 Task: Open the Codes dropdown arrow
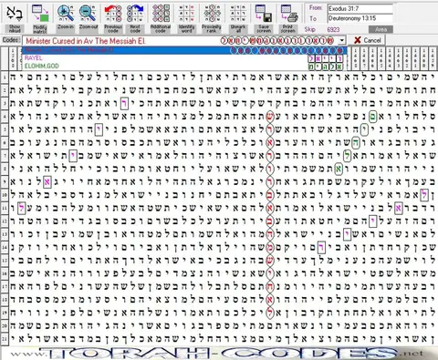point(342,40)
